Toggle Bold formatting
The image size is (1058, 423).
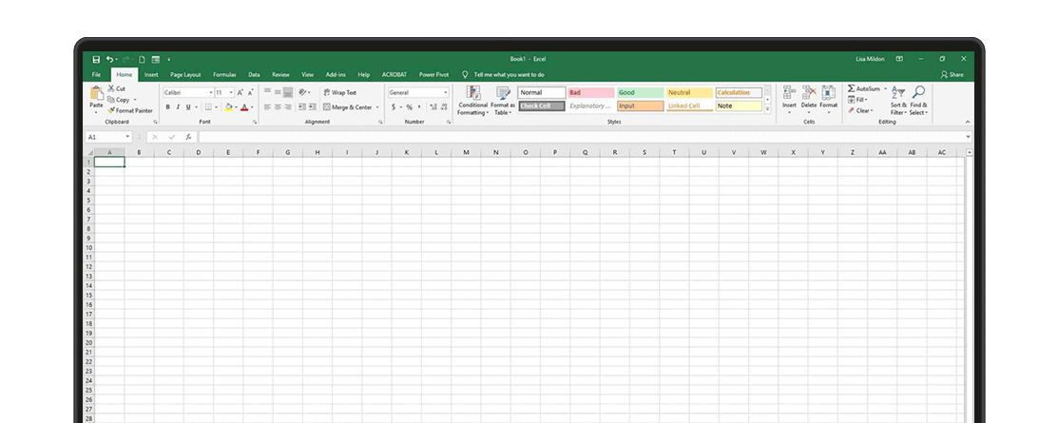pyautogui.click(x=167, y=107)
